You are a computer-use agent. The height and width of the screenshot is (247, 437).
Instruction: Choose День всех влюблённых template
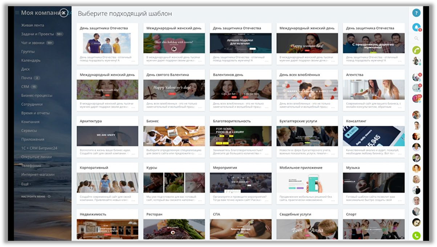307,90
